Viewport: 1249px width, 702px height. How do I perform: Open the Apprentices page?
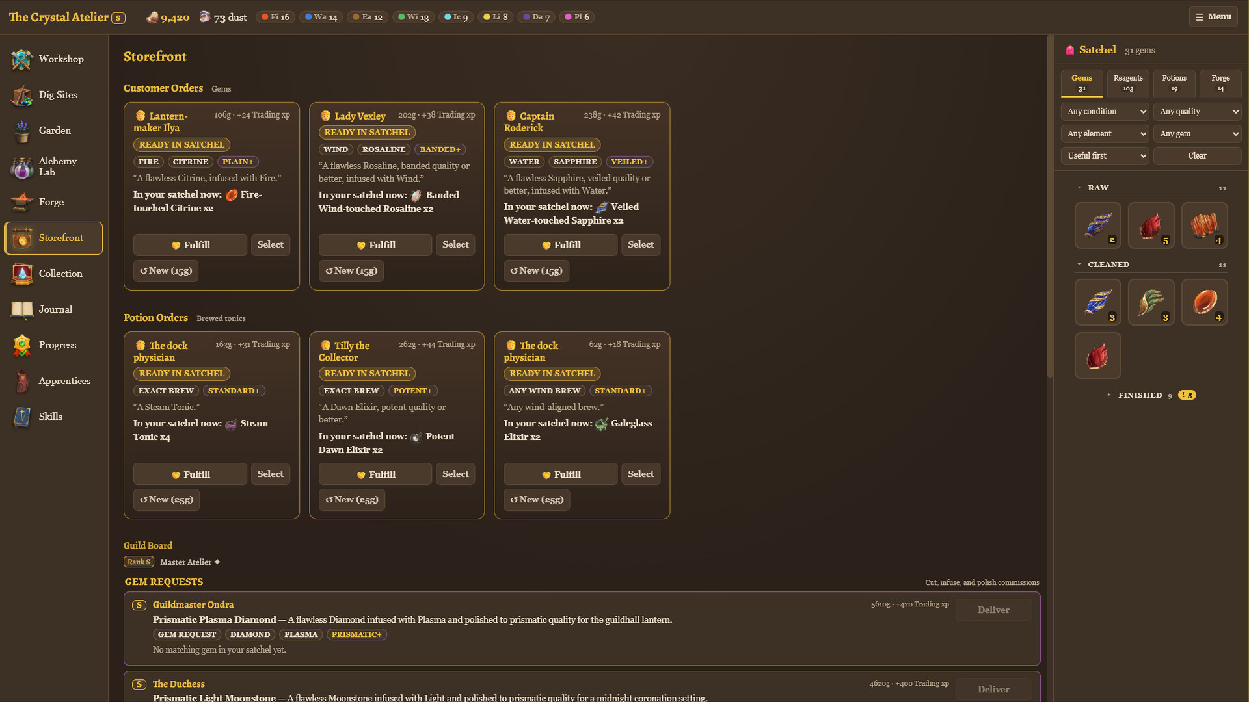click(53, 381)
